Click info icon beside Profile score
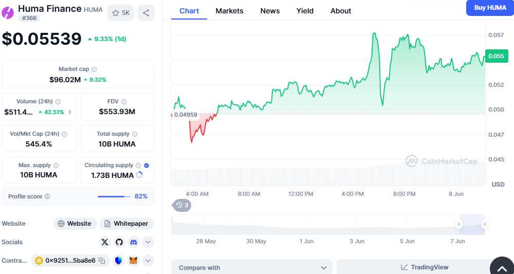514x274 pixels. (47, 196)
